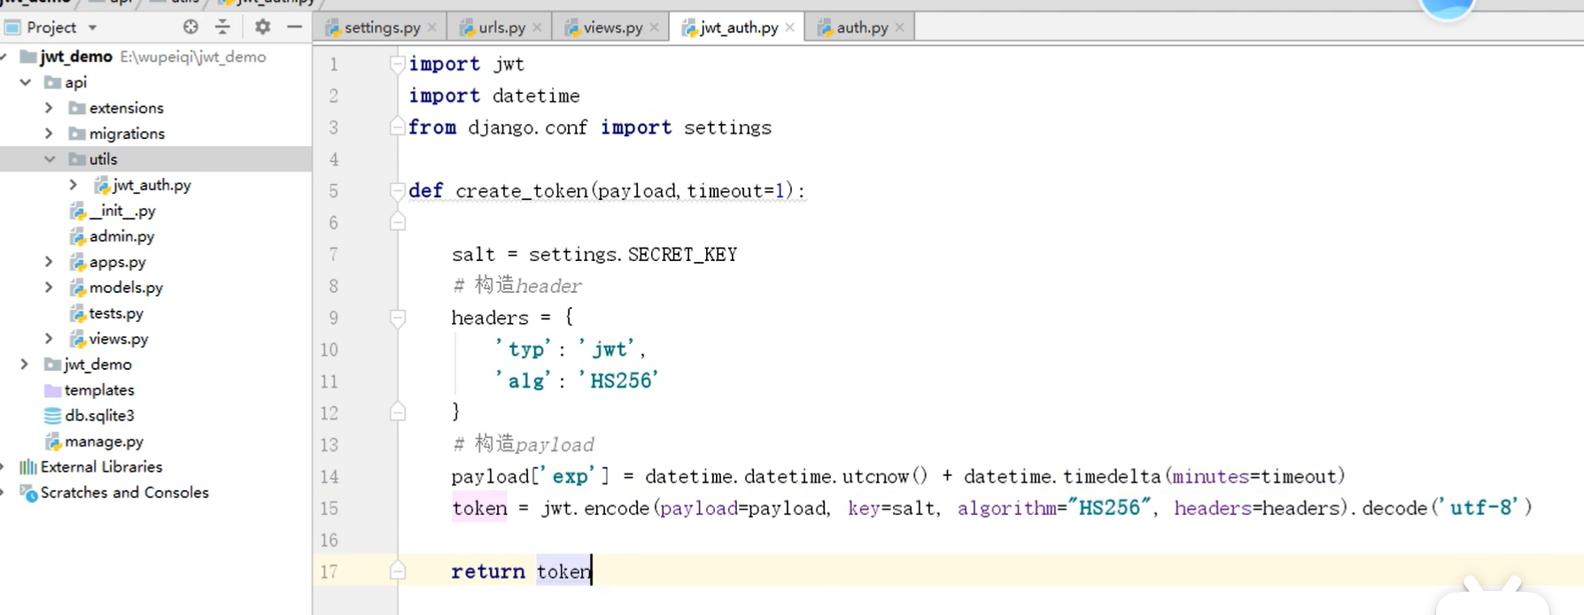Open the Project view dropdown

pos(92,27)
